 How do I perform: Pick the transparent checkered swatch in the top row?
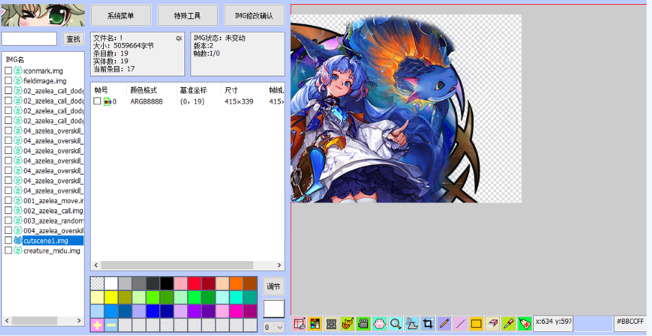click(97, 284)
